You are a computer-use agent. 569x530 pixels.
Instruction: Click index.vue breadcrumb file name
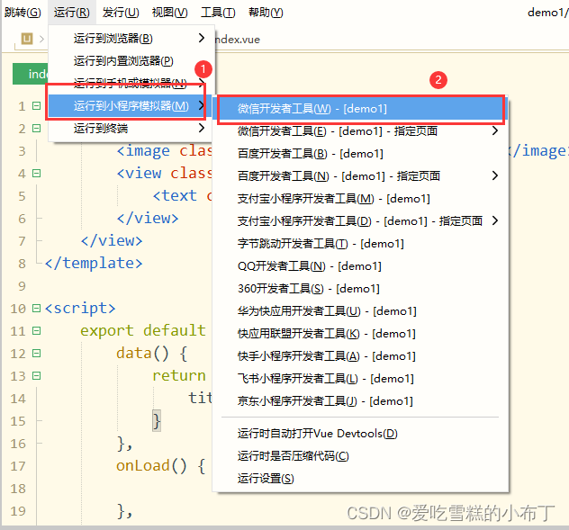tap(238, 40)
